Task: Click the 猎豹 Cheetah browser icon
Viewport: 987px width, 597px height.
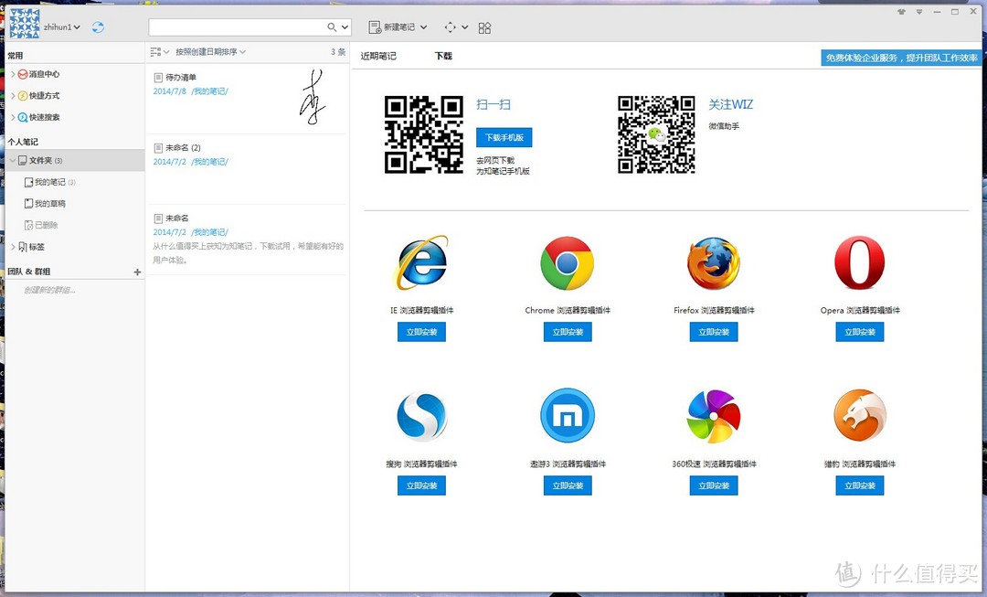Action: (860, 416)
